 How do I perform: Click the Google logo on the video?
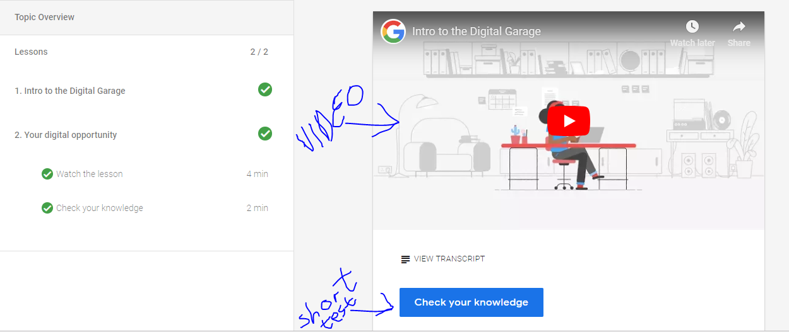pyautogui.click(x=393, y=31)
